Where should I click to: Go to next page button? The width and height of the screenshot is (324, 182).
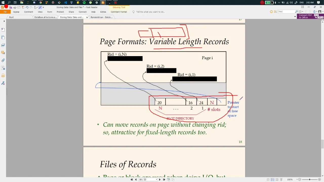[159, 179]
